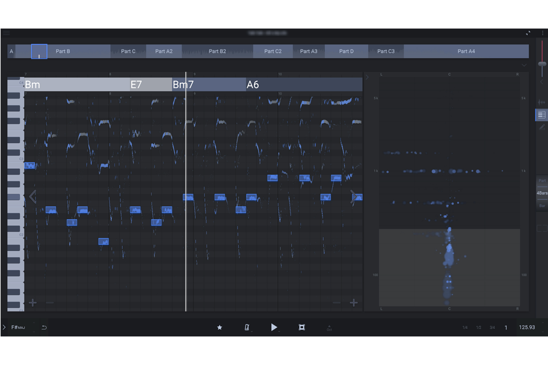Toggle loop mode in the transport bar
The height and width of the screenshot is (365, 548).
click(301, 327)
